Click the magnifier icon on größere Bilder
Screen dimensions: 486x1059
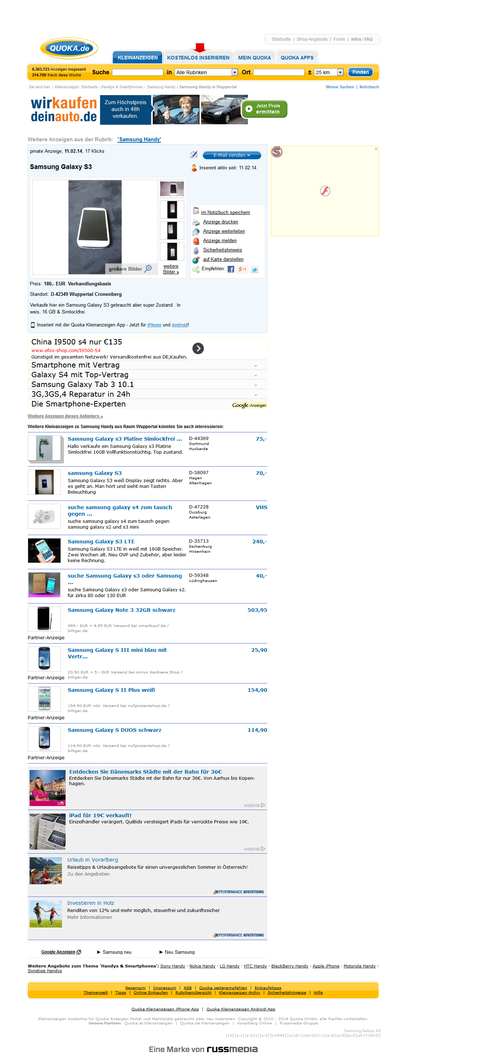pos(148,268)
